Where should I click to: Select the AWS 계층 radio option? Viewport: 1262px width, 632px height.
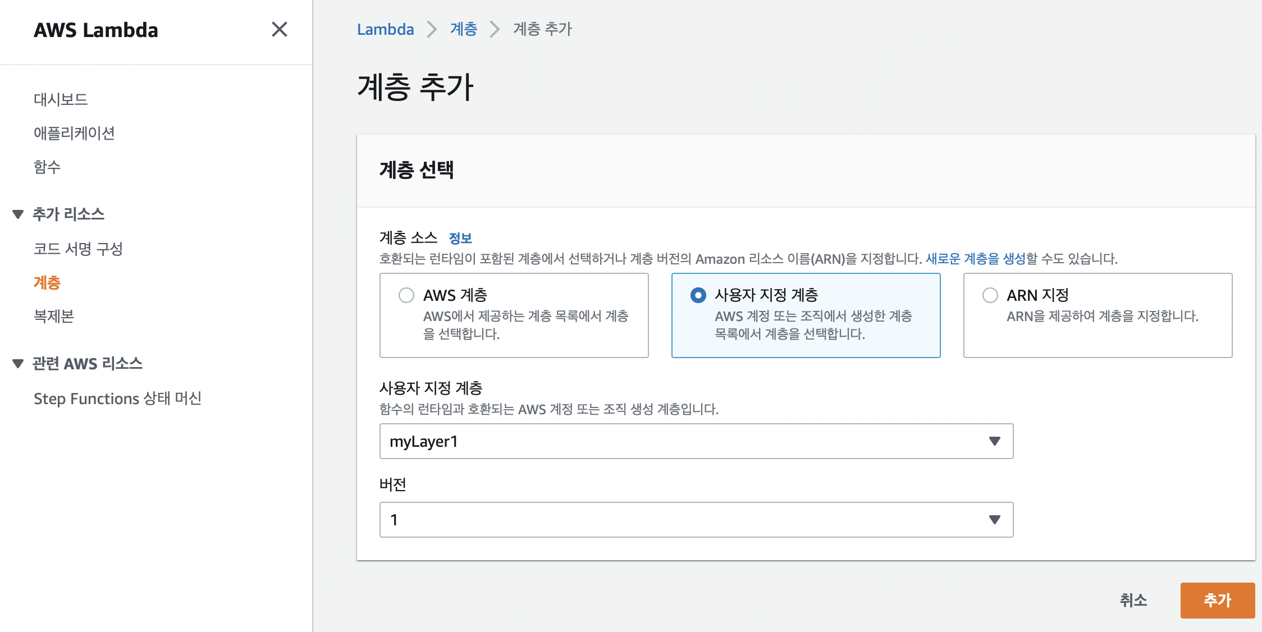[x=406, y=295]
